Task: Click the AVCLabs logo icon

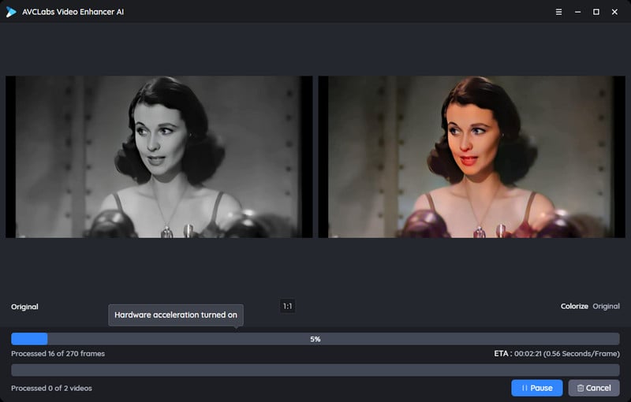Action: coord(11,12)
